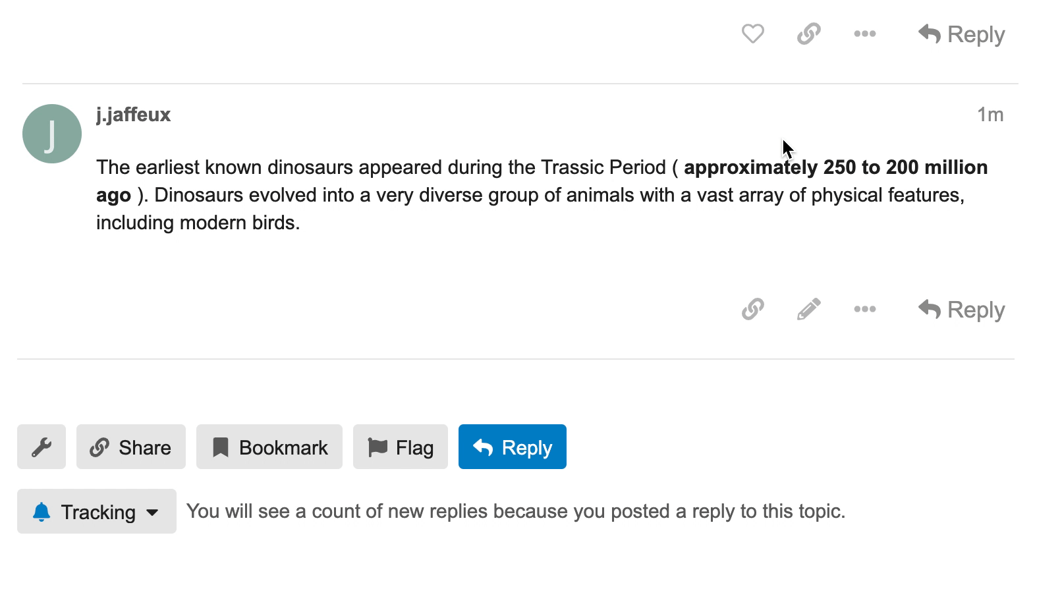Click the blue Reply button
The image size is (1062, 614).
point(513,447)
